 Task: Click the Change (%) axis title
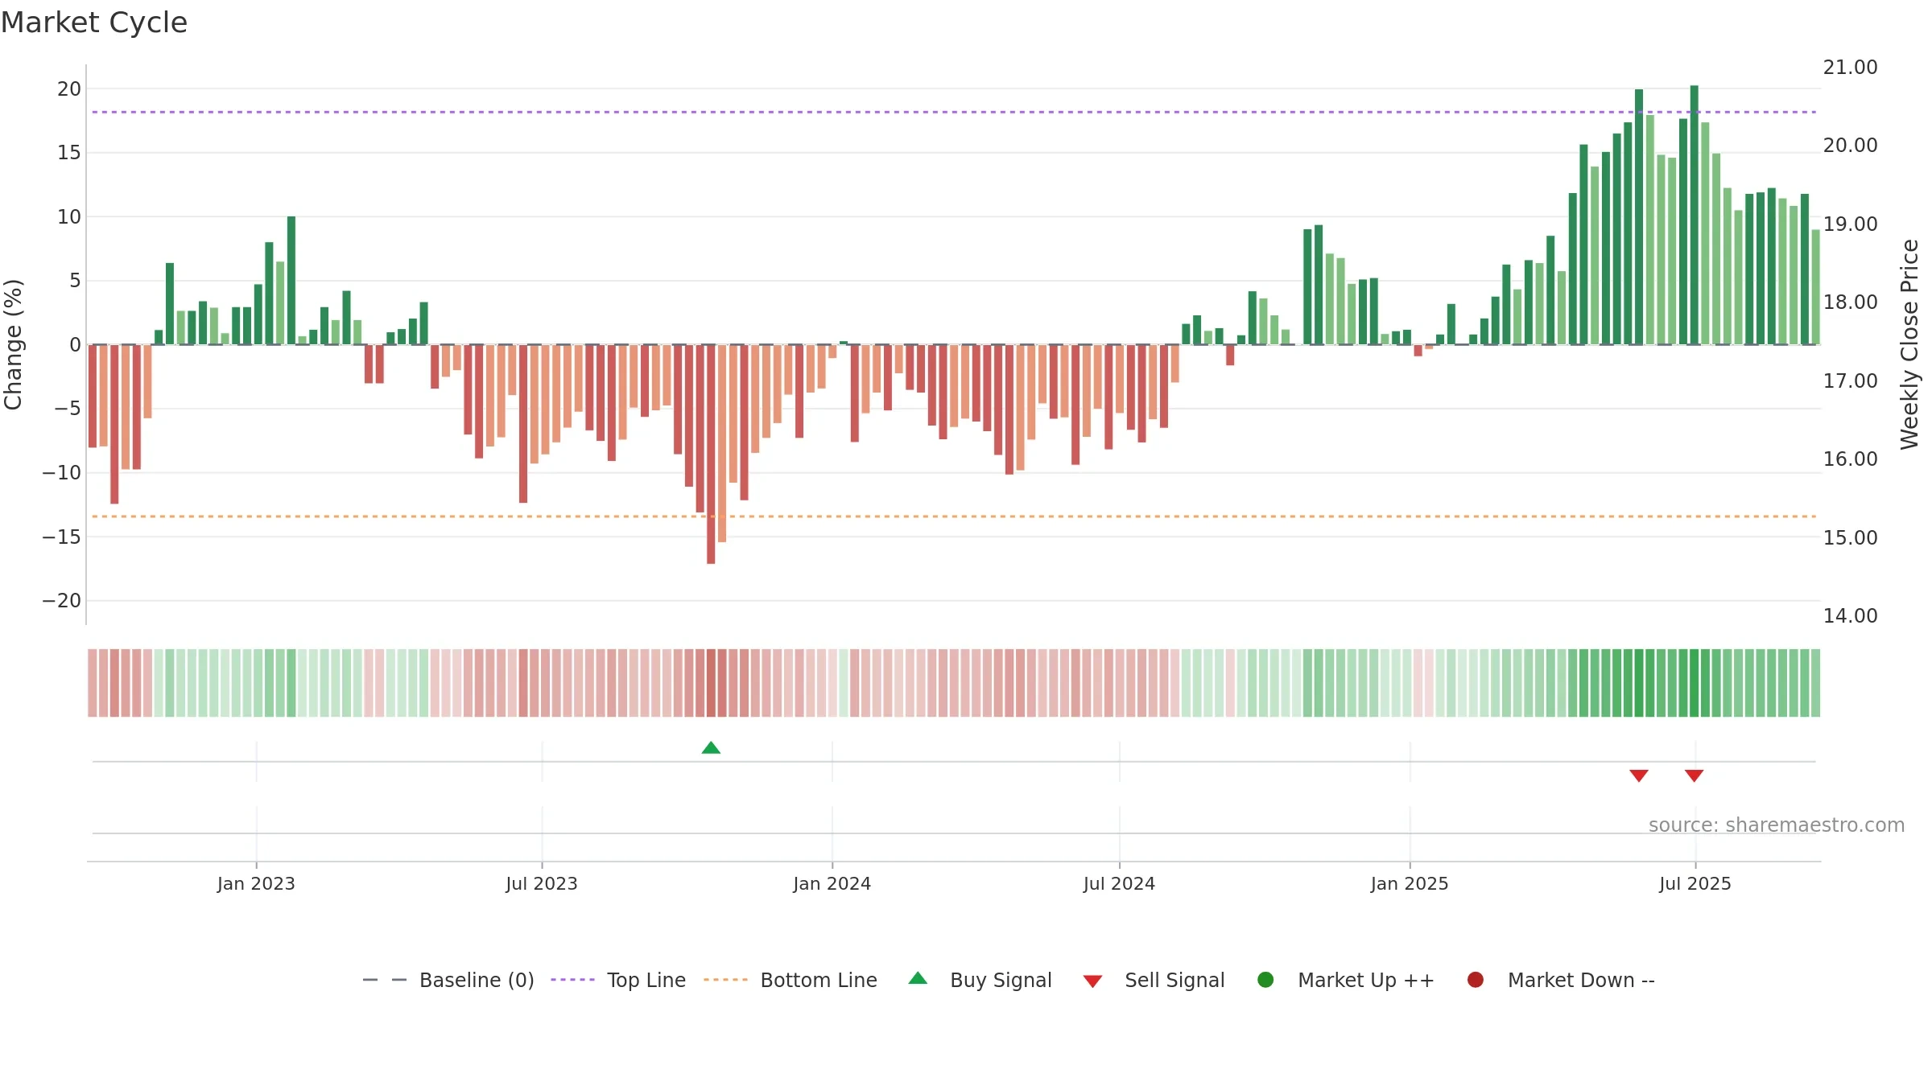13,344
